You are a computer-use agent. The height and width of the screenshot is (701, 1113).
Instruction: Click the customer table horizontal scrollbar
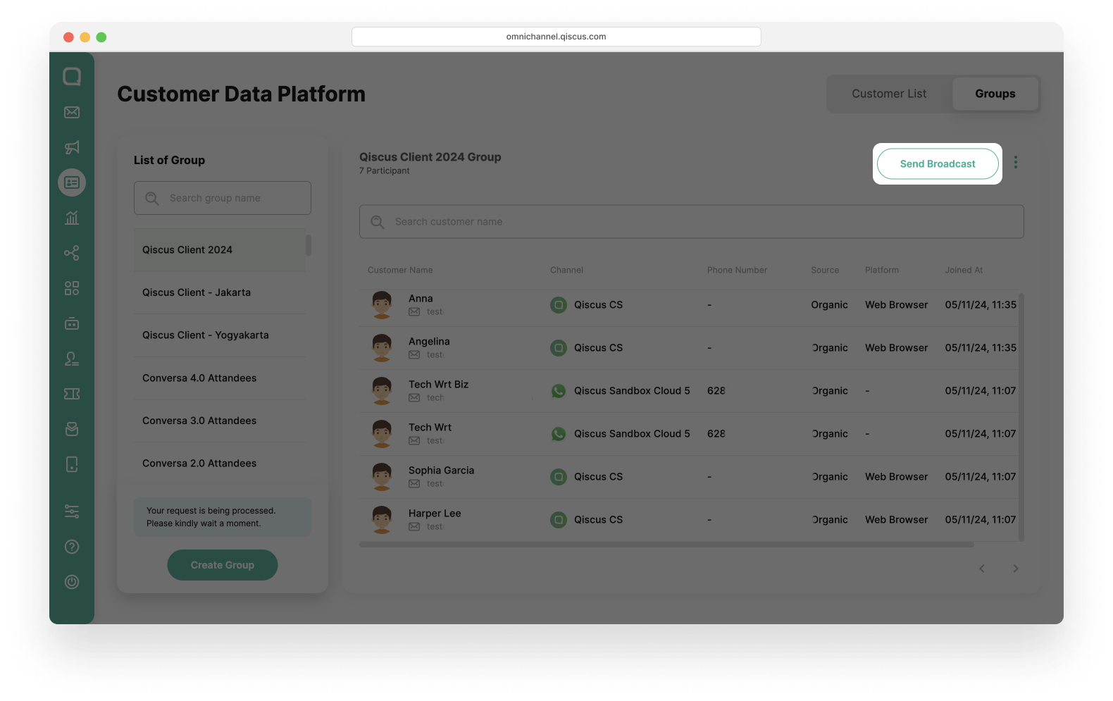coord(666,545)
